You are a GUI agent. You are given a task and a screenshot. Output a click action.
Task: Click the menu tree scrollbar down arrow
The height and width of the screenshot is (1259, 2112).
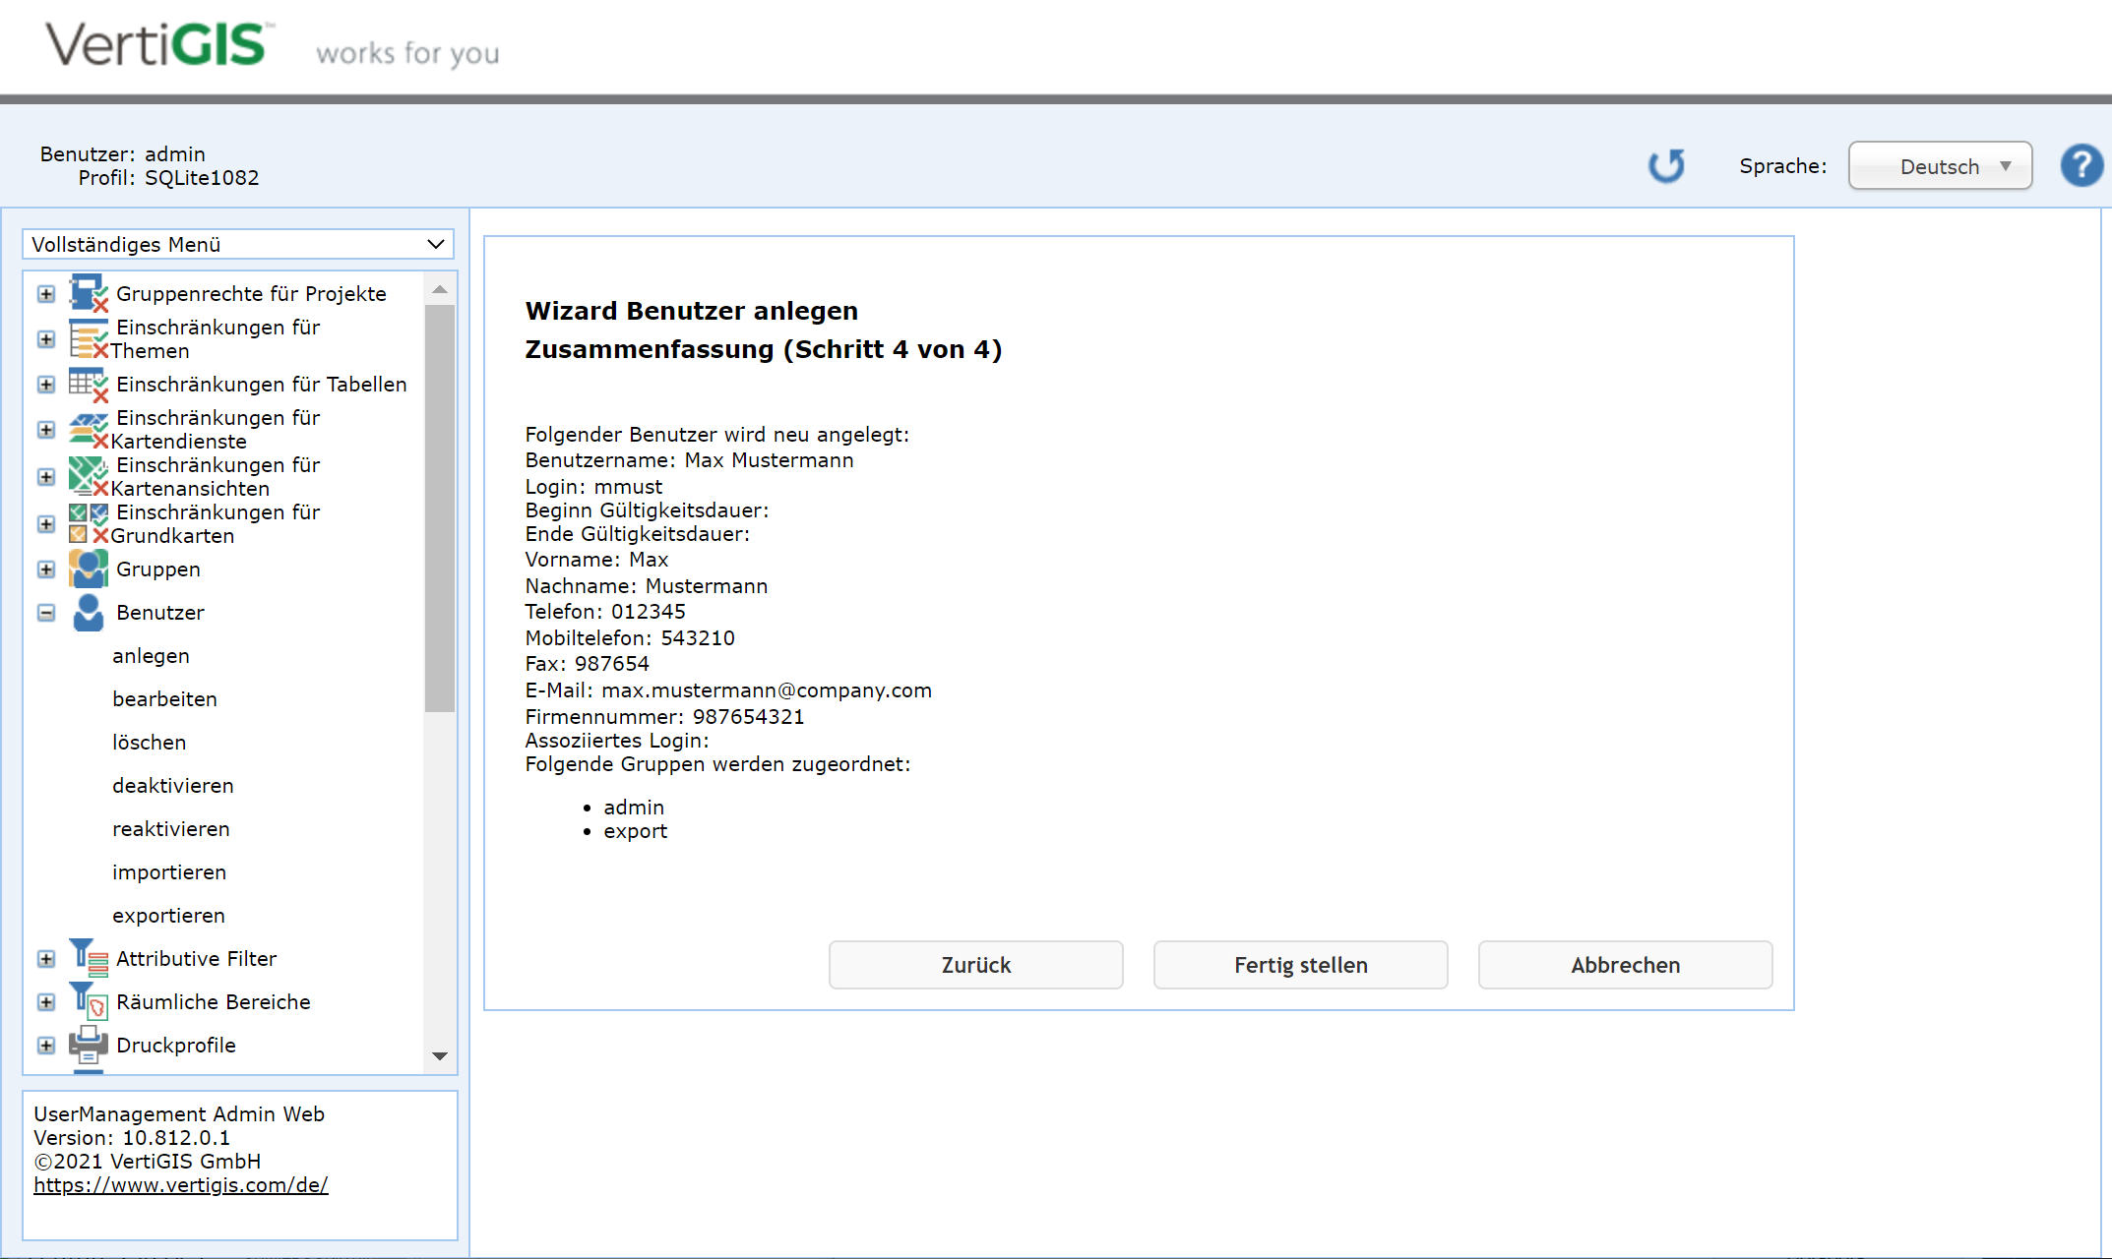coord(440,1056)
